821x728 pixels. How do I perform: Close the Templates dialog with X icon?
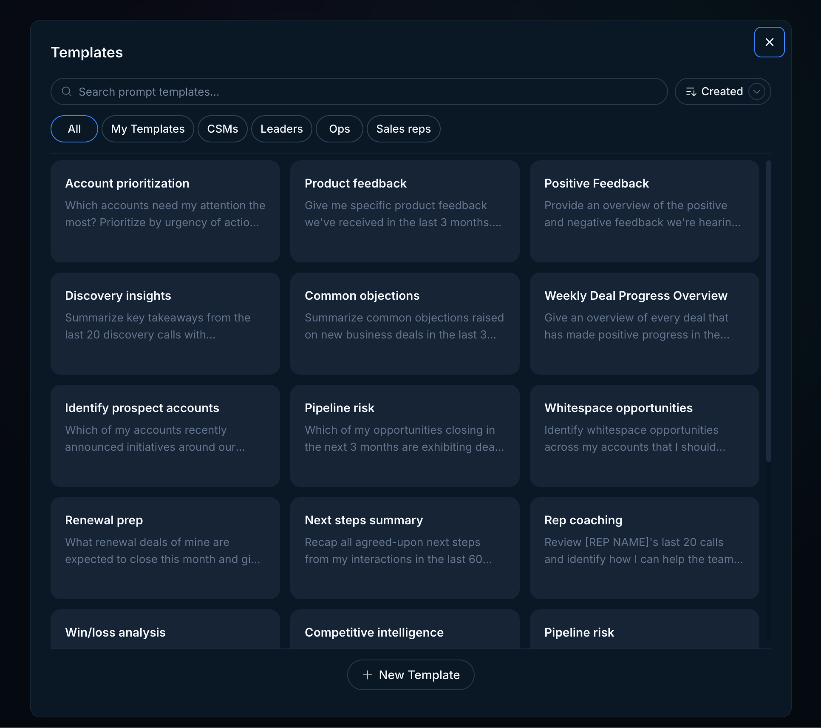(x=769, y=42)
